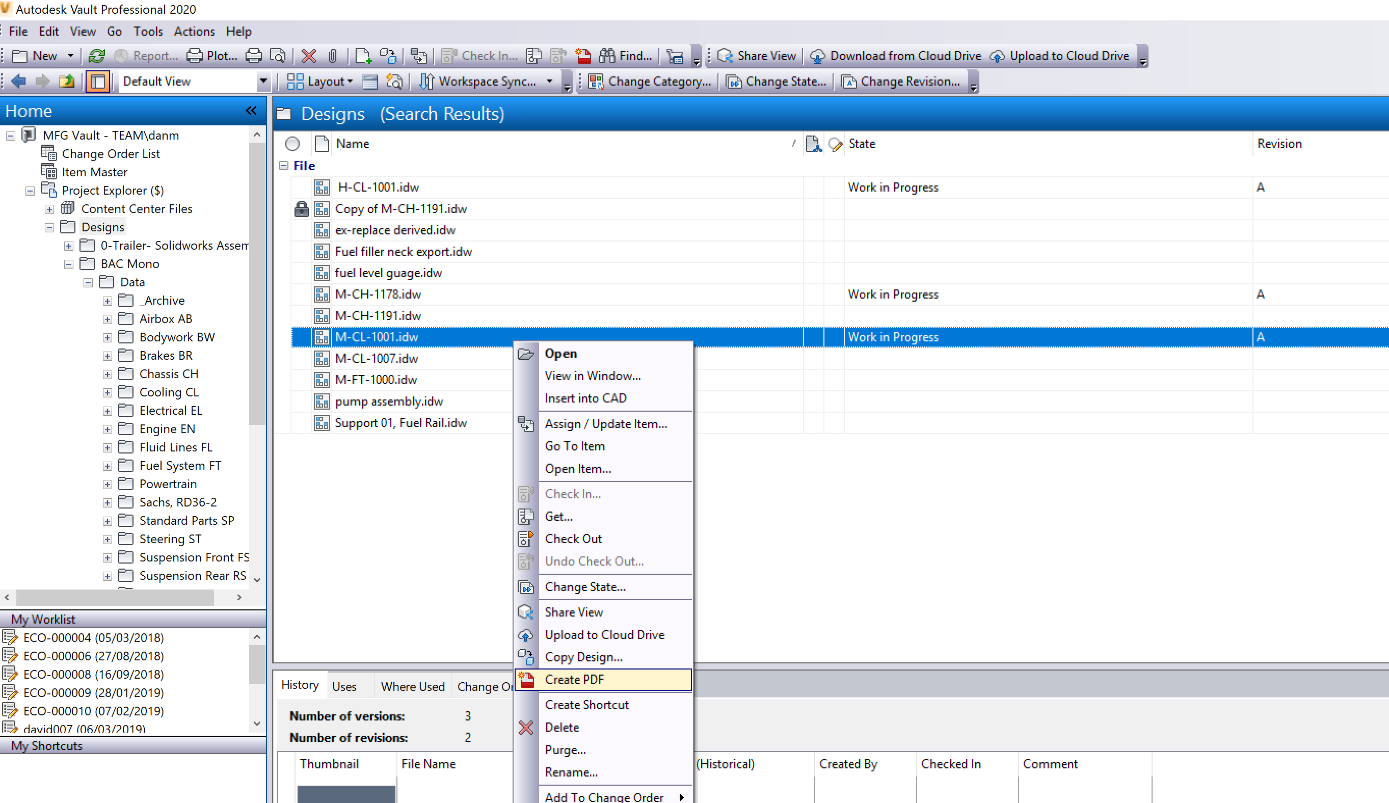Click the Share View toolbar icon
Screen dimensions: 1389x803
tap(757, 56)
